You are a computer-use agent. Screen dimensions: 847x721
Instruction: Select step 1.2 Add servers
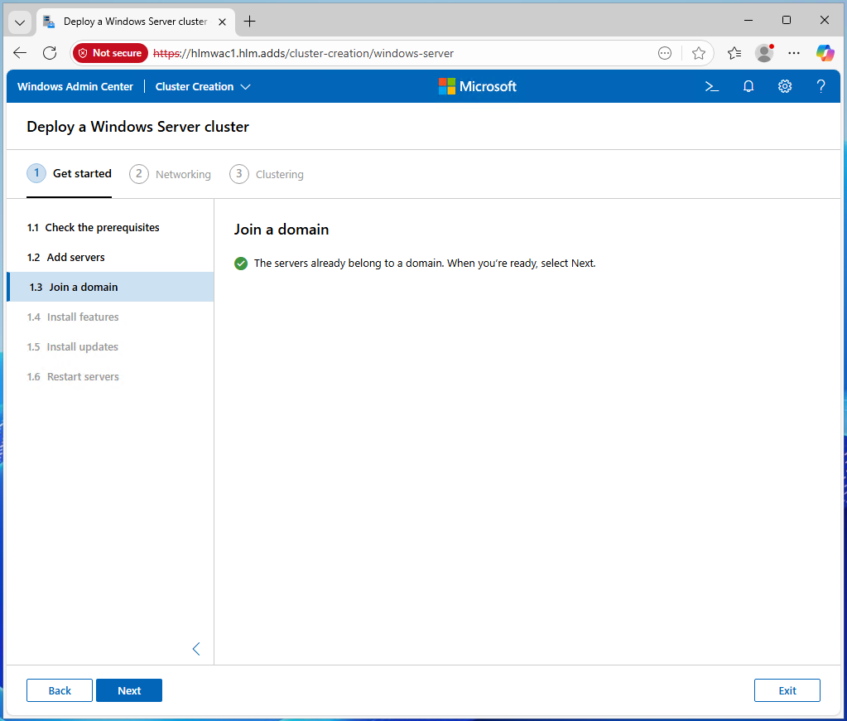[x=75, y=257]
